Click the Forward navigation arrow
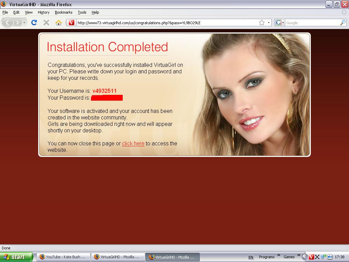The width and height of the screenshot is (349, 262). click(18, 23)
